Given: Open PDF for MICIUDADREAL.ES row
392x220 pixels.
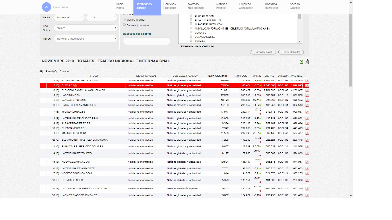Looking at the screenshot, I should pyautogui.click(x=307, y=112).
